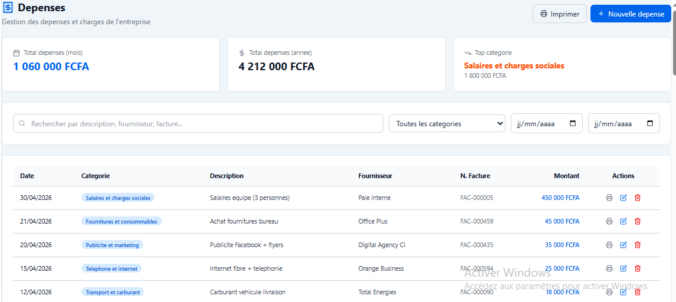Viewport: 676px width, 302px height.
Task: Click the 1 800 000 FCFA top category amount
Action: pyautogui.click(x=485, y=76)
